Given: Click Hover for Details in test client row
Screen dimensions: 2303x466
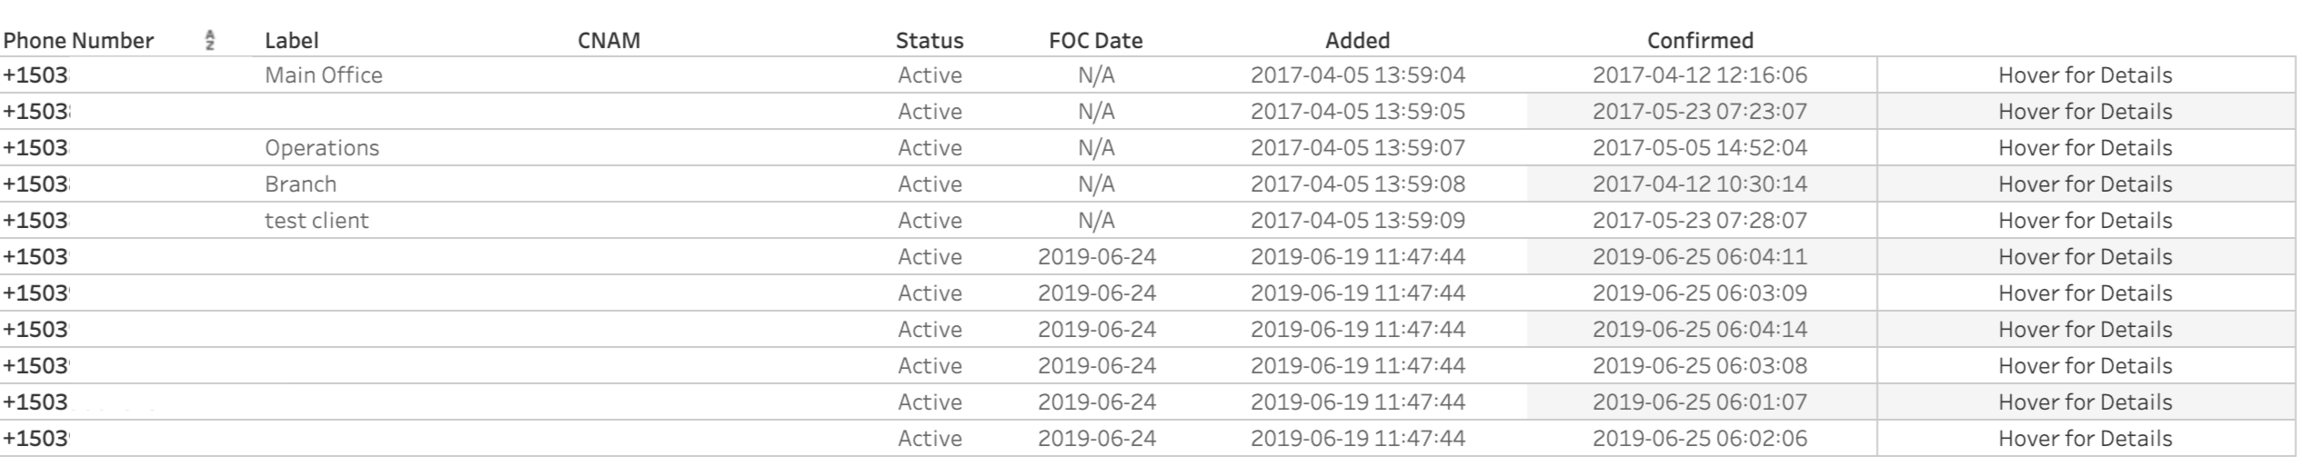Looking at the screenshot, I should (x=2084, y=221).
